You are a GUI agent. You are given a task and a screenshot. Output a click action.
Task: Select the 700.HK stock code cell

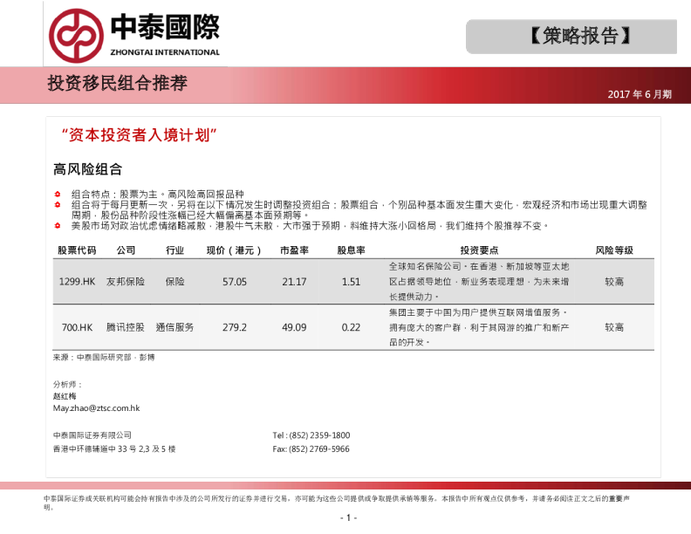coord(77,327)
